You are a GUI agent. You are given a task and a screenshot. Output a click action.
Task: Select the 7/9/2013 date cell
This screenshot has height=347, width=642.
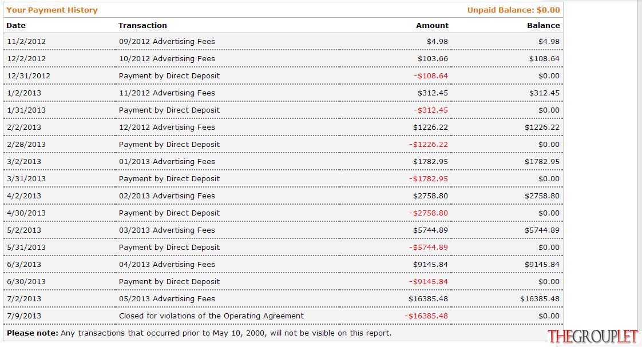pos(24,317)
